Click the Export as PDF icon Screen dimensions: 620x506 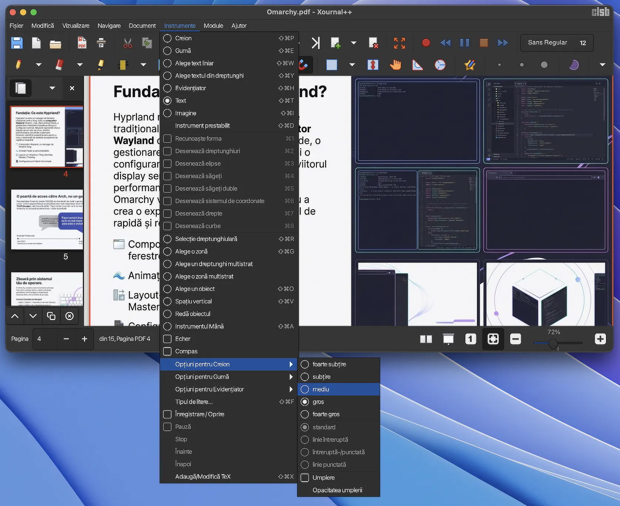82,43
